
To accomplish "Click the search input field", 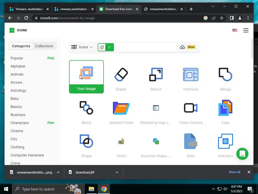I will coord(145,47).
